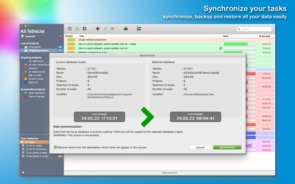
Task: Switch to the detailed list view
Action: coord(85,29)
